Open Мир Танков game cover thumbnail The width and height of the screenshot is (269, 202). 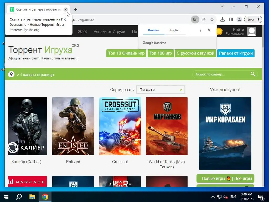pos(167,126)
